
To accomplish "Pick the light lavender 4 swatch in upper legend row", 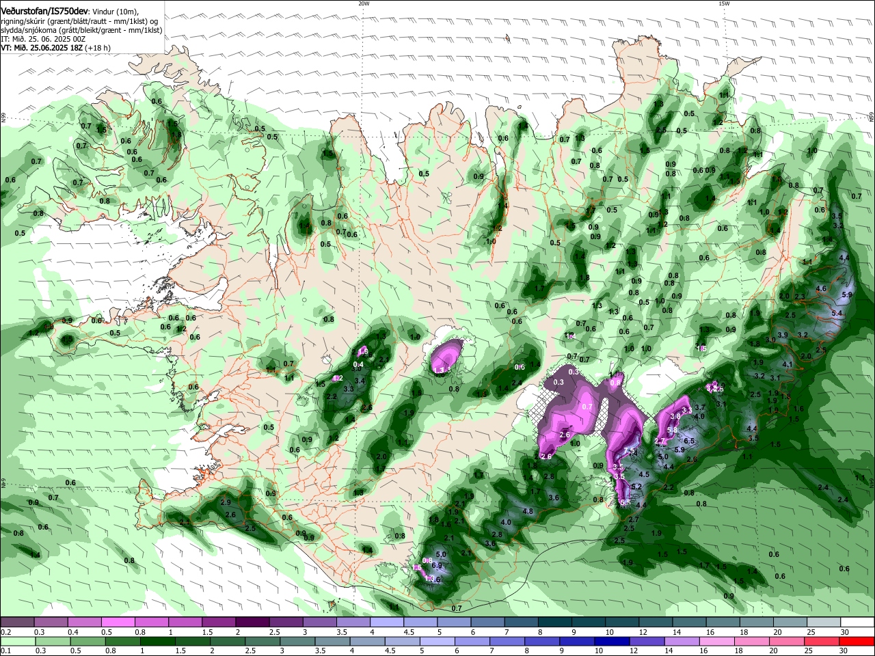I will (386, 623).
